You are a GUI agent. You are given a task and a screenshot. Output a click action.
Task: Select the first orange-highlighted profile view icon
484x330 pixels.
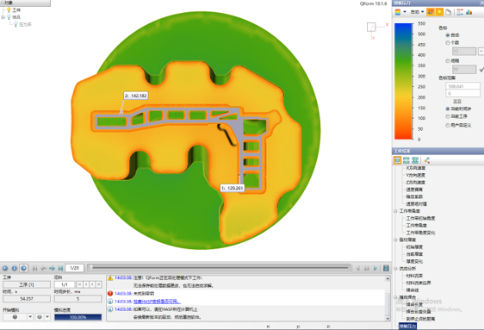coord(397,160)
